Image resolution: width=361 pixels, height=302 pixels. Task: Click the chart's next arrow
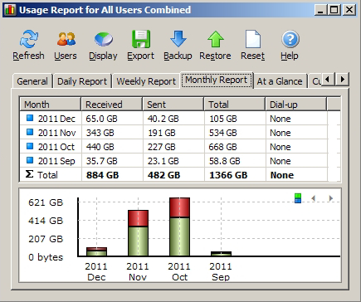(x=330, y=198)
